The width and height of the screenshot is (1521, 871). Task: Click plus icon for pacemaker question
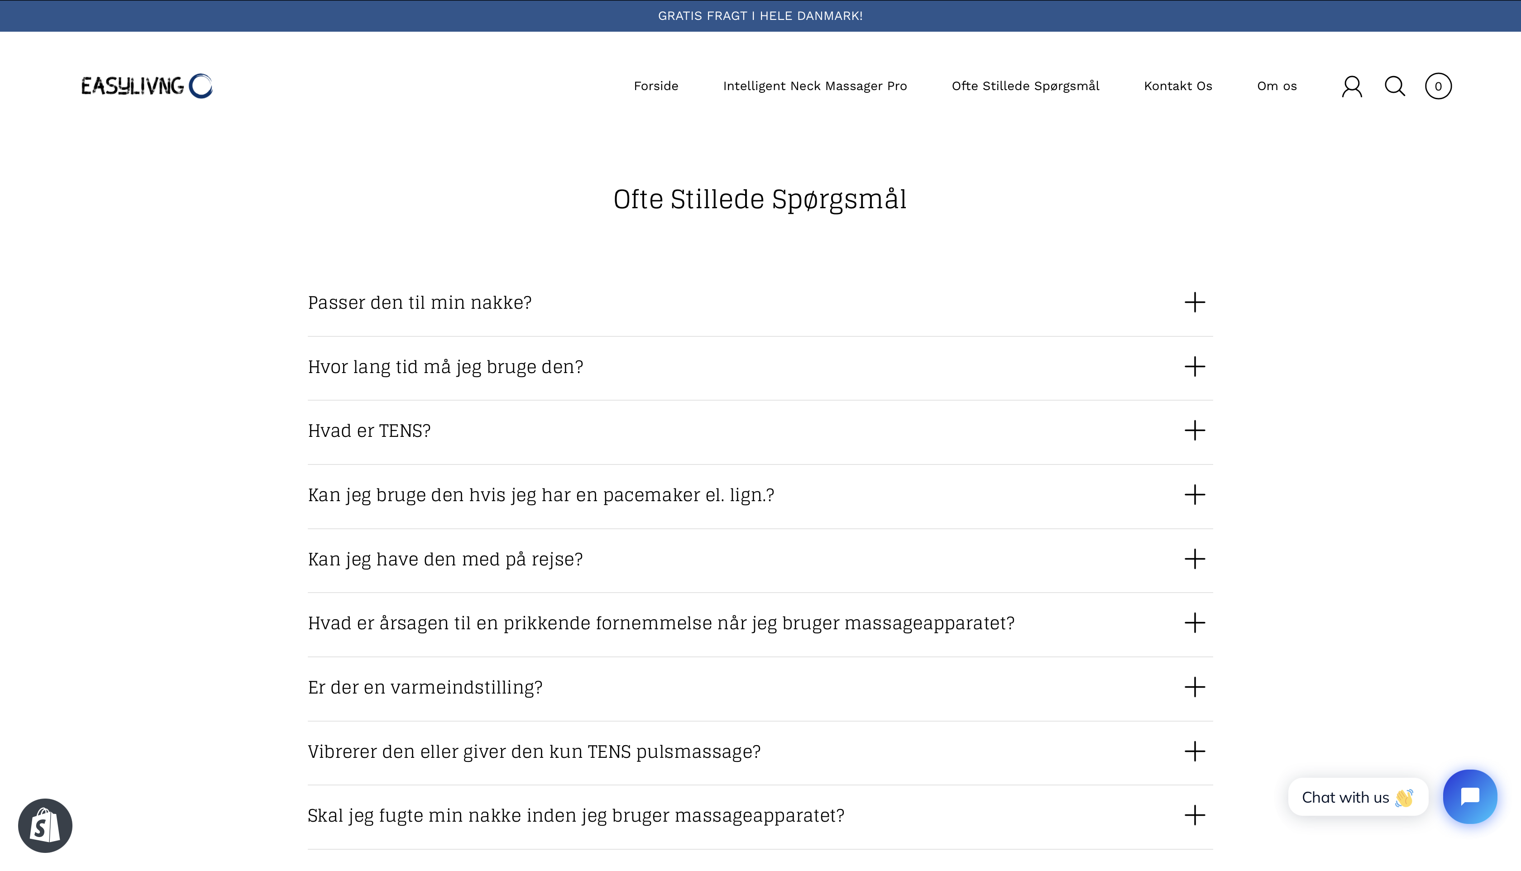click(x=1195, y=495)
